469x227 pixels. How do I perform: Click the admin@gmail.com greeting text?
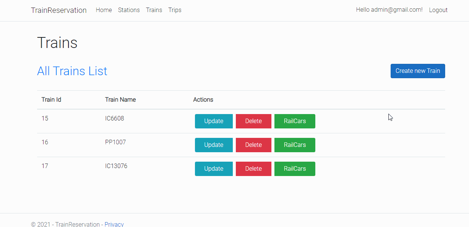pos(389,10)
